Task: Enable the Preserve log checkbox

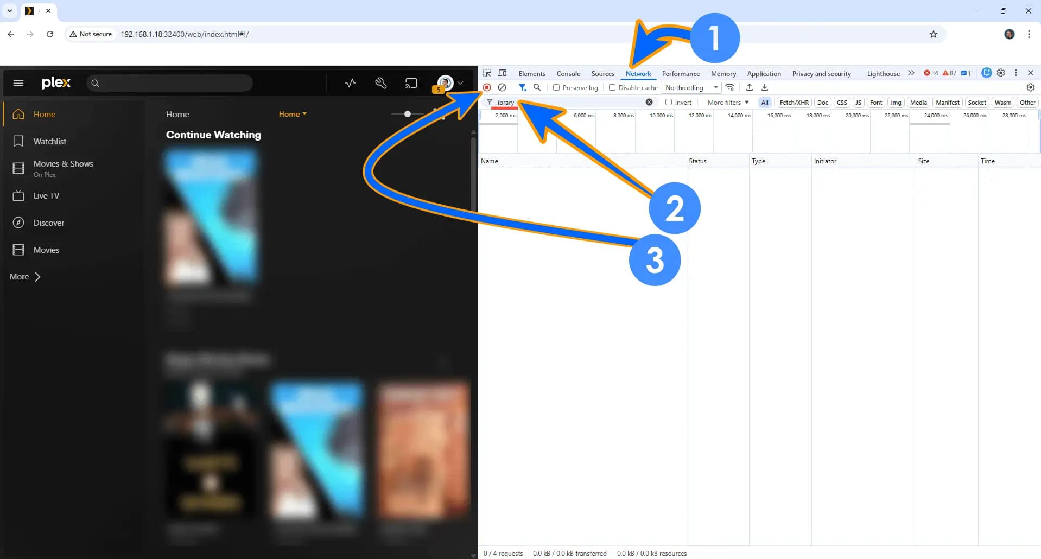Action: tap(556, 87)
